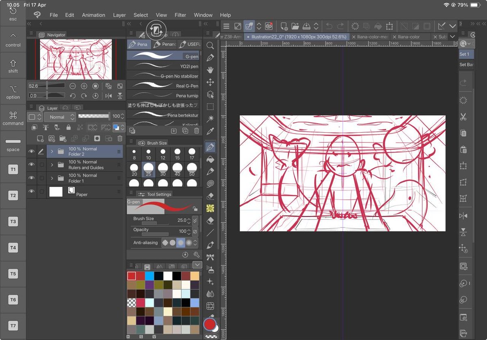
Task: Open file from command bar
Action: 295,26
